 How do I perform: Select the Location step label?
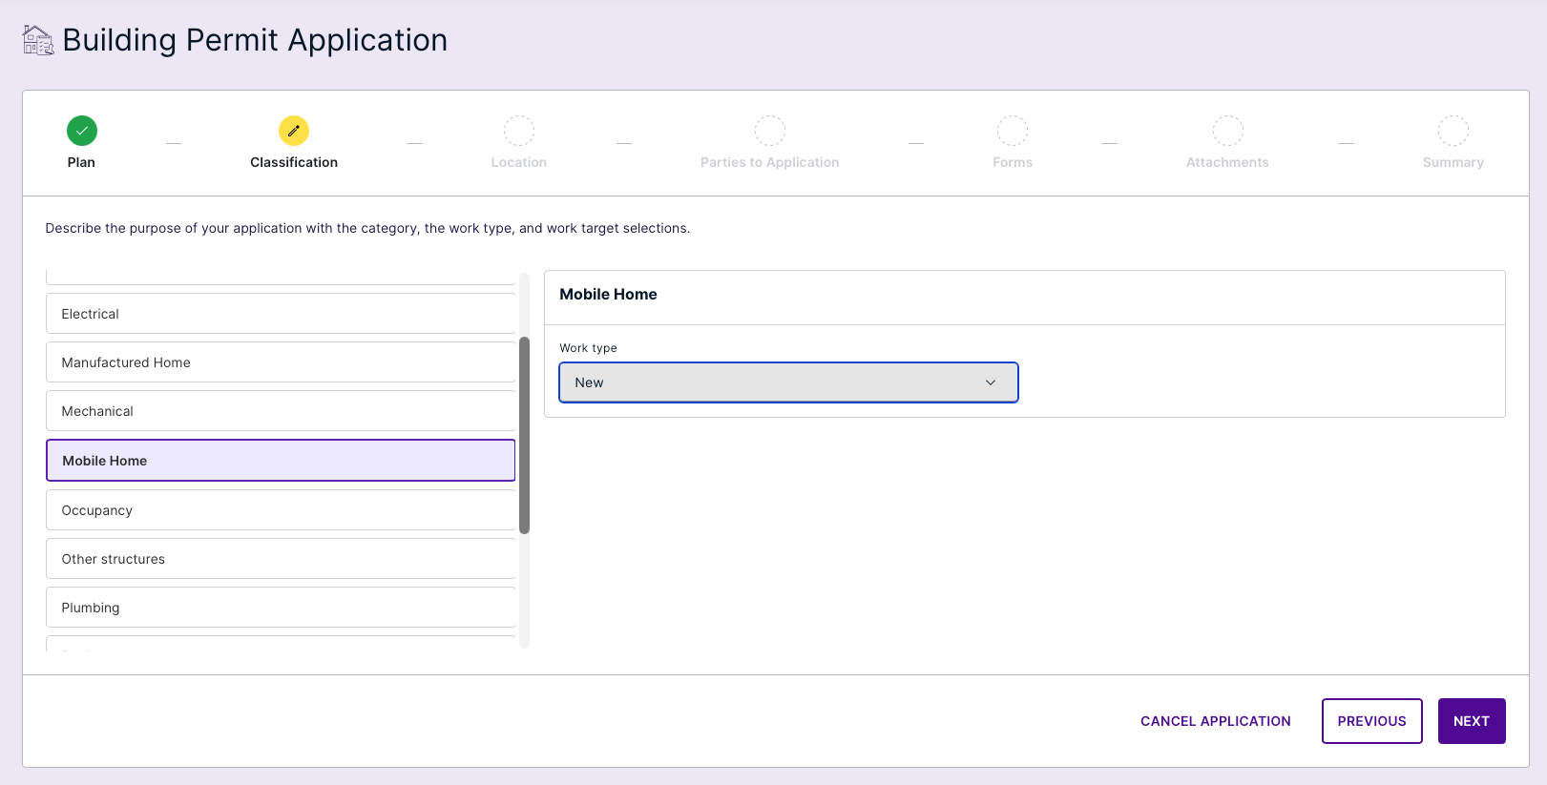pos(519,162)
